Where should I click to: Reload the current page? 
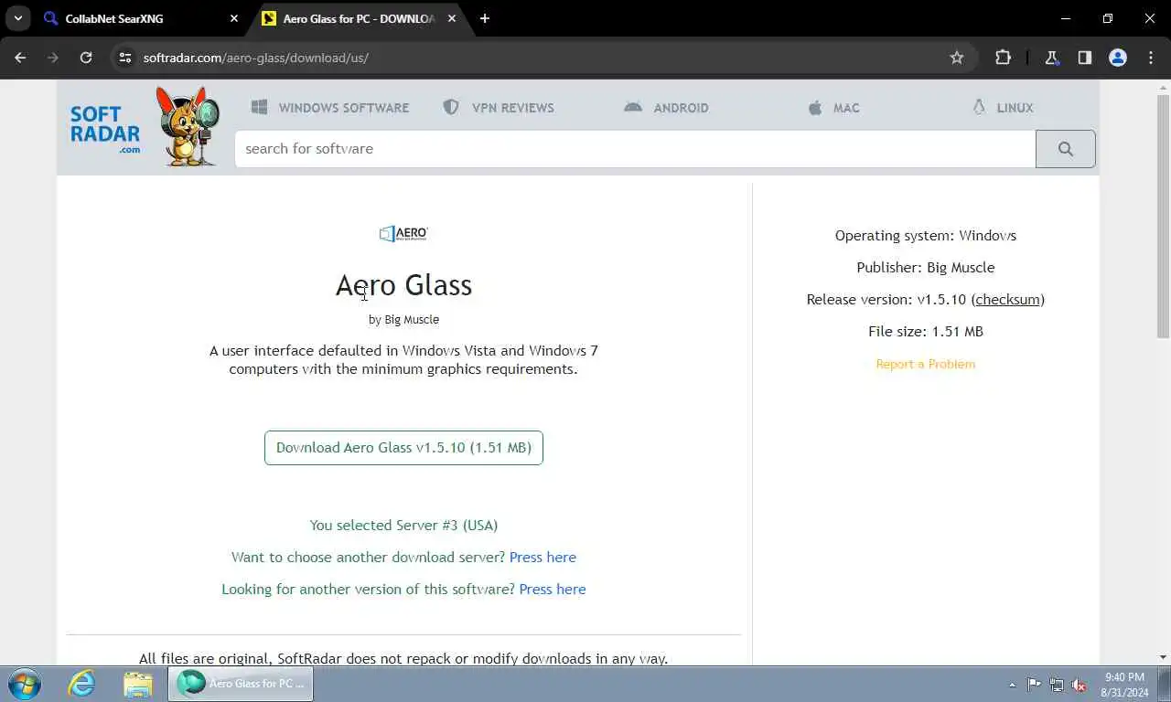point(86,58)
